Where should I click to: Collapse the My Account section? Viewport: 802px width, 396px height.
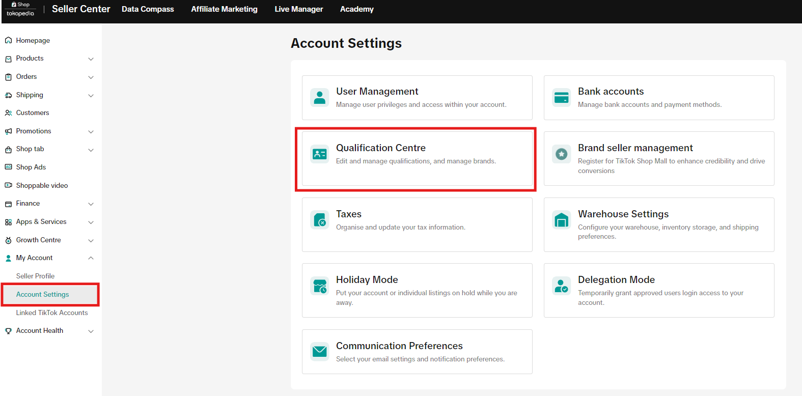pyautogui.click(x=91, y=258)
